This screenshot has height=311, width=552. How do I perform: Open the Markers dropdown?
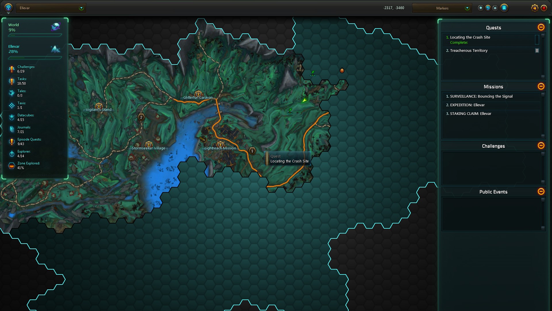point(442,8)
